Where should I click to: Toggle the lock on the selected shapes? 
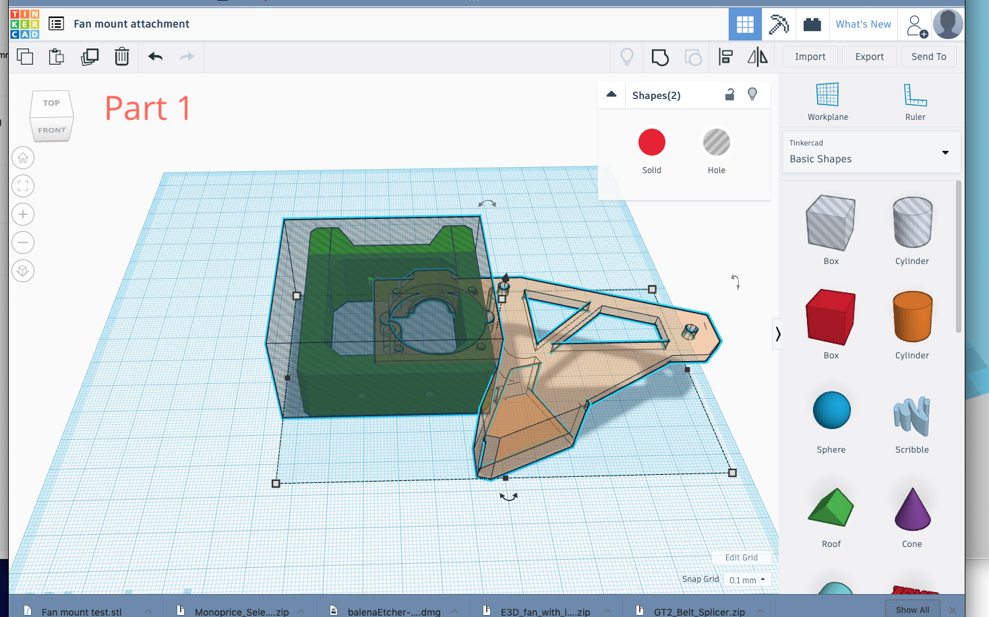click(x=729, y=94)
